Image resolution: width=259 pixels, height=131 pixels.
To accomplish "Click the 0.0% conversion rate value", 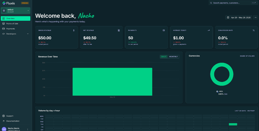I will click(223, 38).
